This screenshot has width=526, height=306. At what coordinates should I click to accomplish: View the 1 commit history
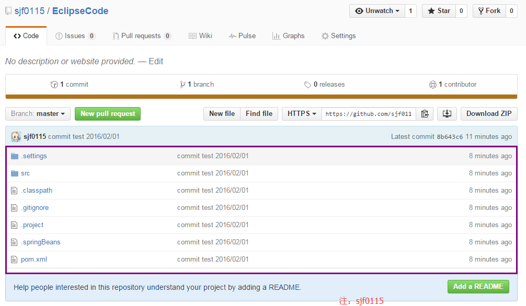tap(70, 85)
